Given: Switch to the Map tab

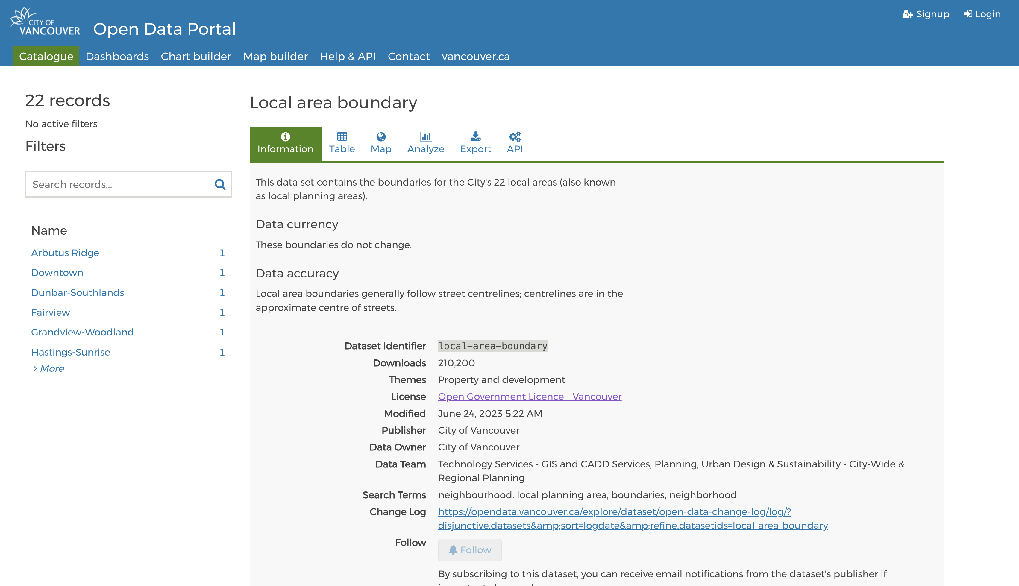Looking at the screenshot, I should (x=381, y=143).
